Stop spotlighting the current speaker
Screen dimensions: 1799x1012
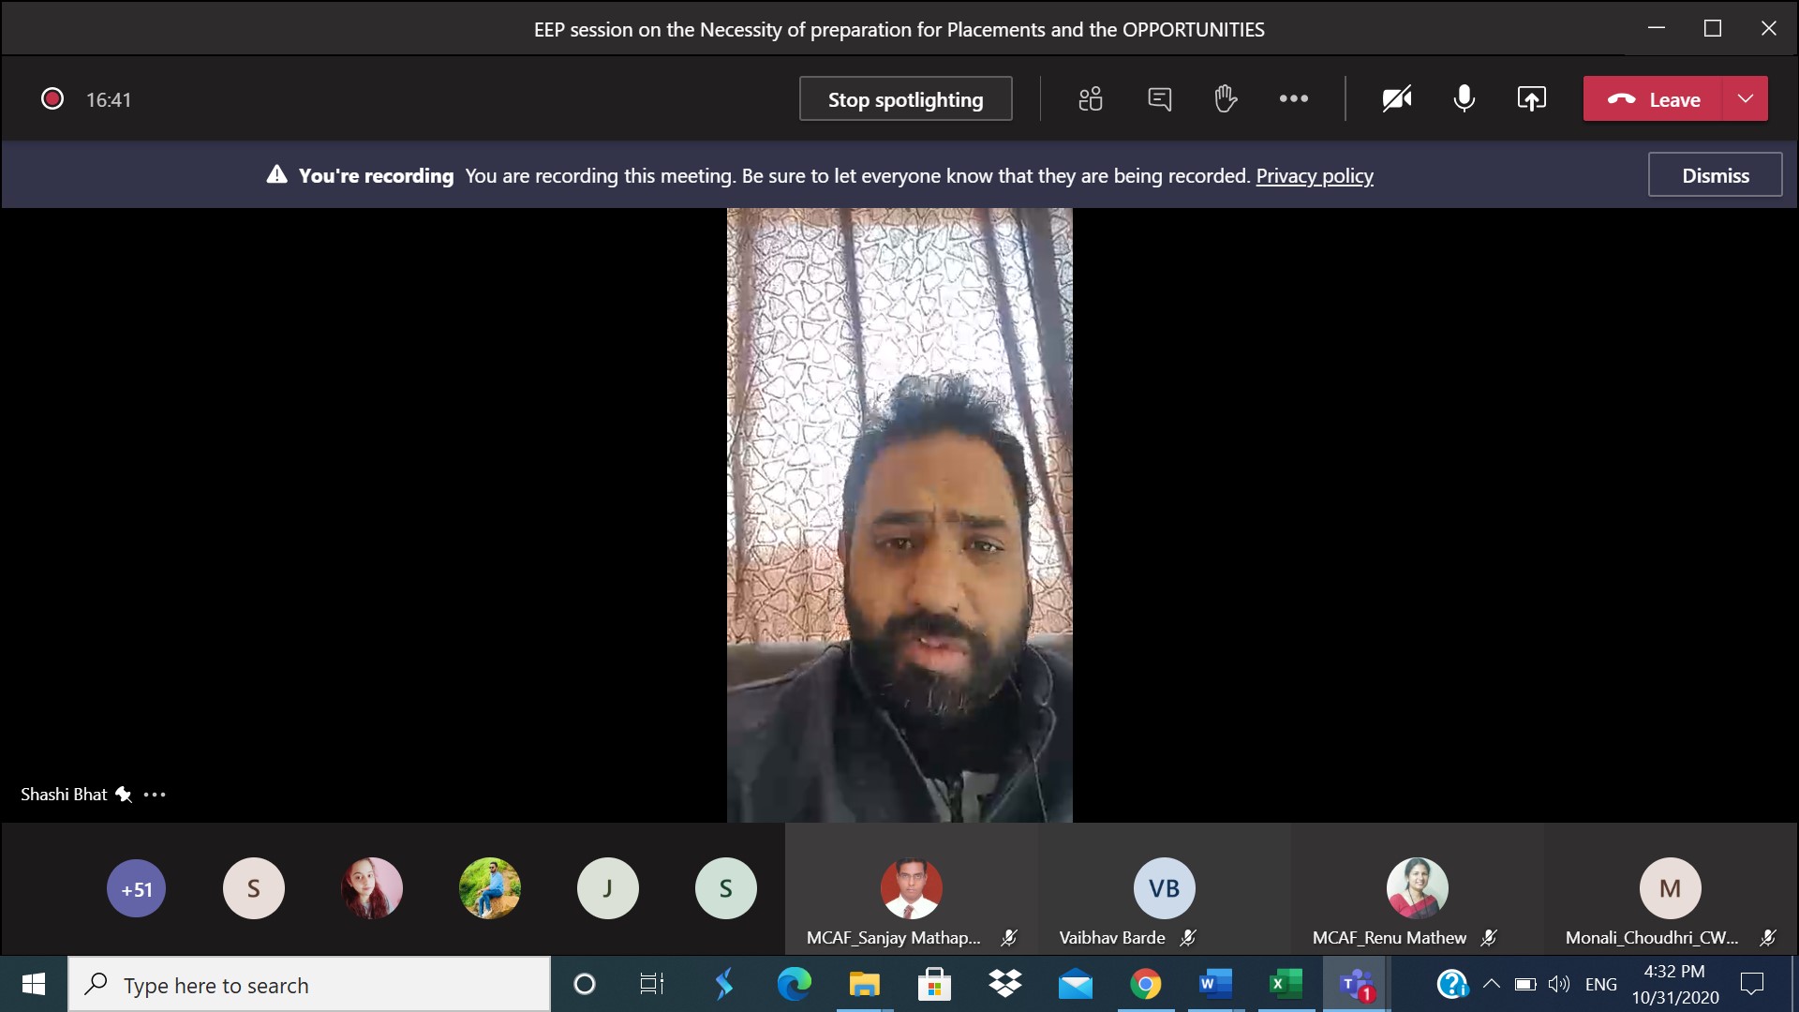(905, 99)
